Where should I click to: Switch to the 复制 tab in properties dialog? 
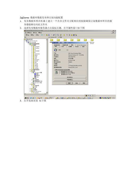(x=72, y=45)
